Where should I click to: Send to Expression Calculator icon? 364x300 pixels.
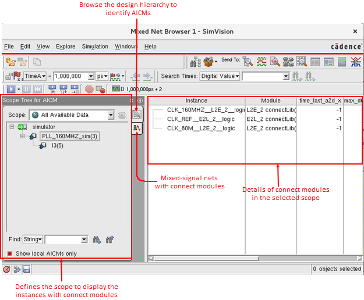point(342,62)
